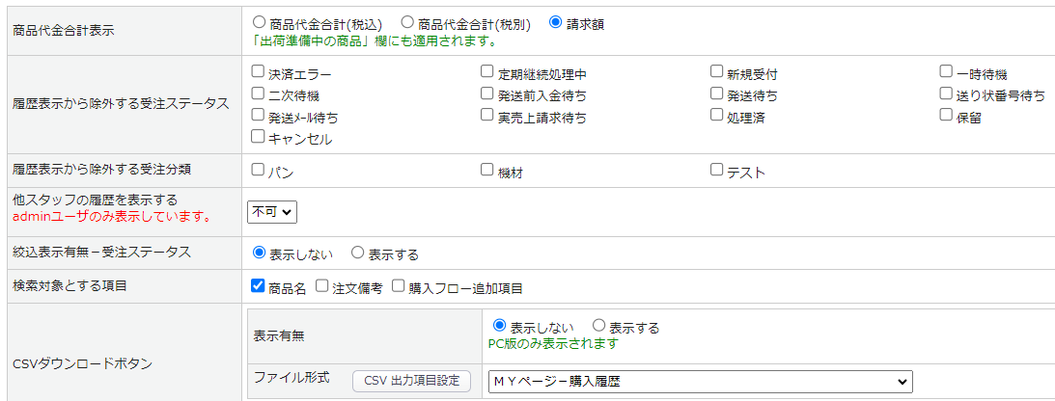Check the パン category checkbox

pos(258,171)
